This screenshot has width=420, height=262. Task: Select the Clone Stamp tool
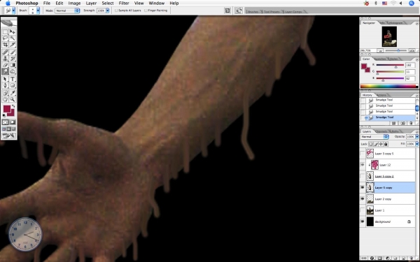tap(5, 59)
